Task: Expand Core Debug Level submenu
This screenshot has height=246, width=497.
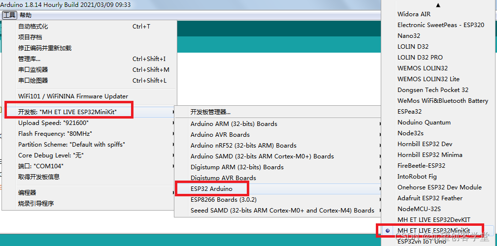Action: pyautogui.click(x=89, y=155)
